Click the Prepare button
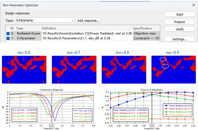Image resolution: width=198 pixels, height=131 pixels. (x=179, y=22)
